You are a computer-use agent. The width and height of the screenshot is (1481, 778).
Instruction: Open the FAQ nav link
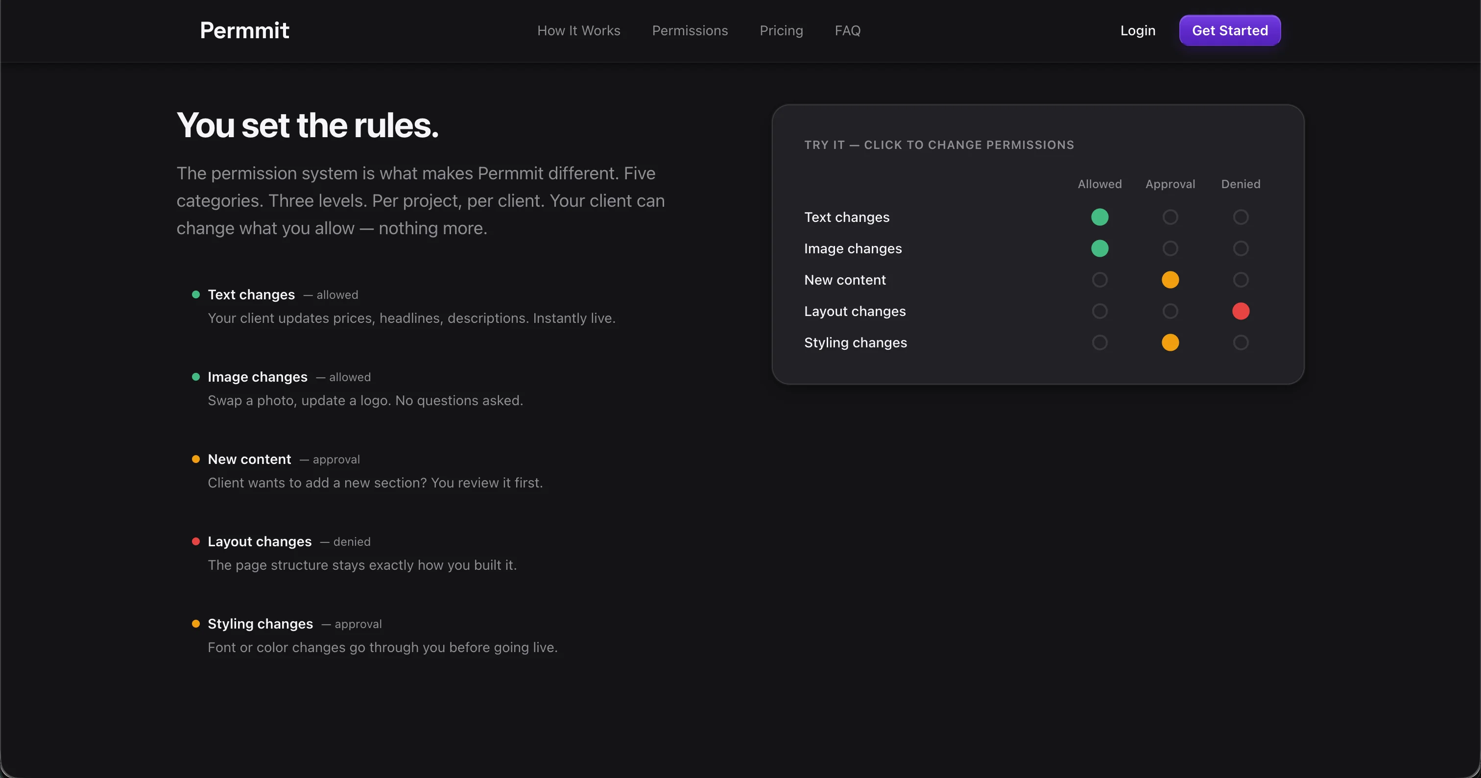(847, 30)
